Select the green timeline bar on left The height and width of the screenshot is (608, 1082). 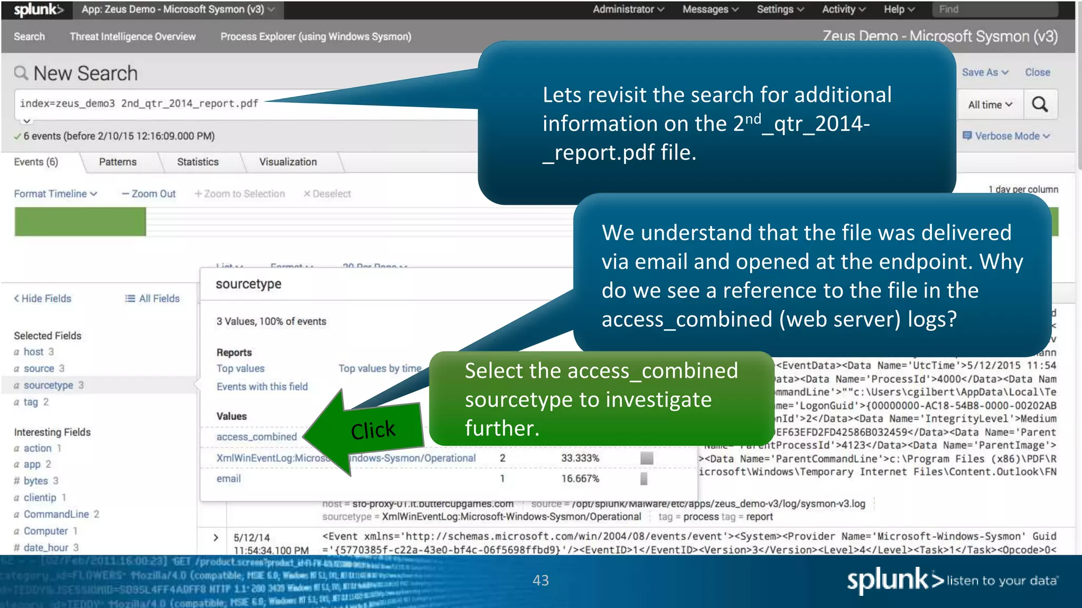point(80,221)
